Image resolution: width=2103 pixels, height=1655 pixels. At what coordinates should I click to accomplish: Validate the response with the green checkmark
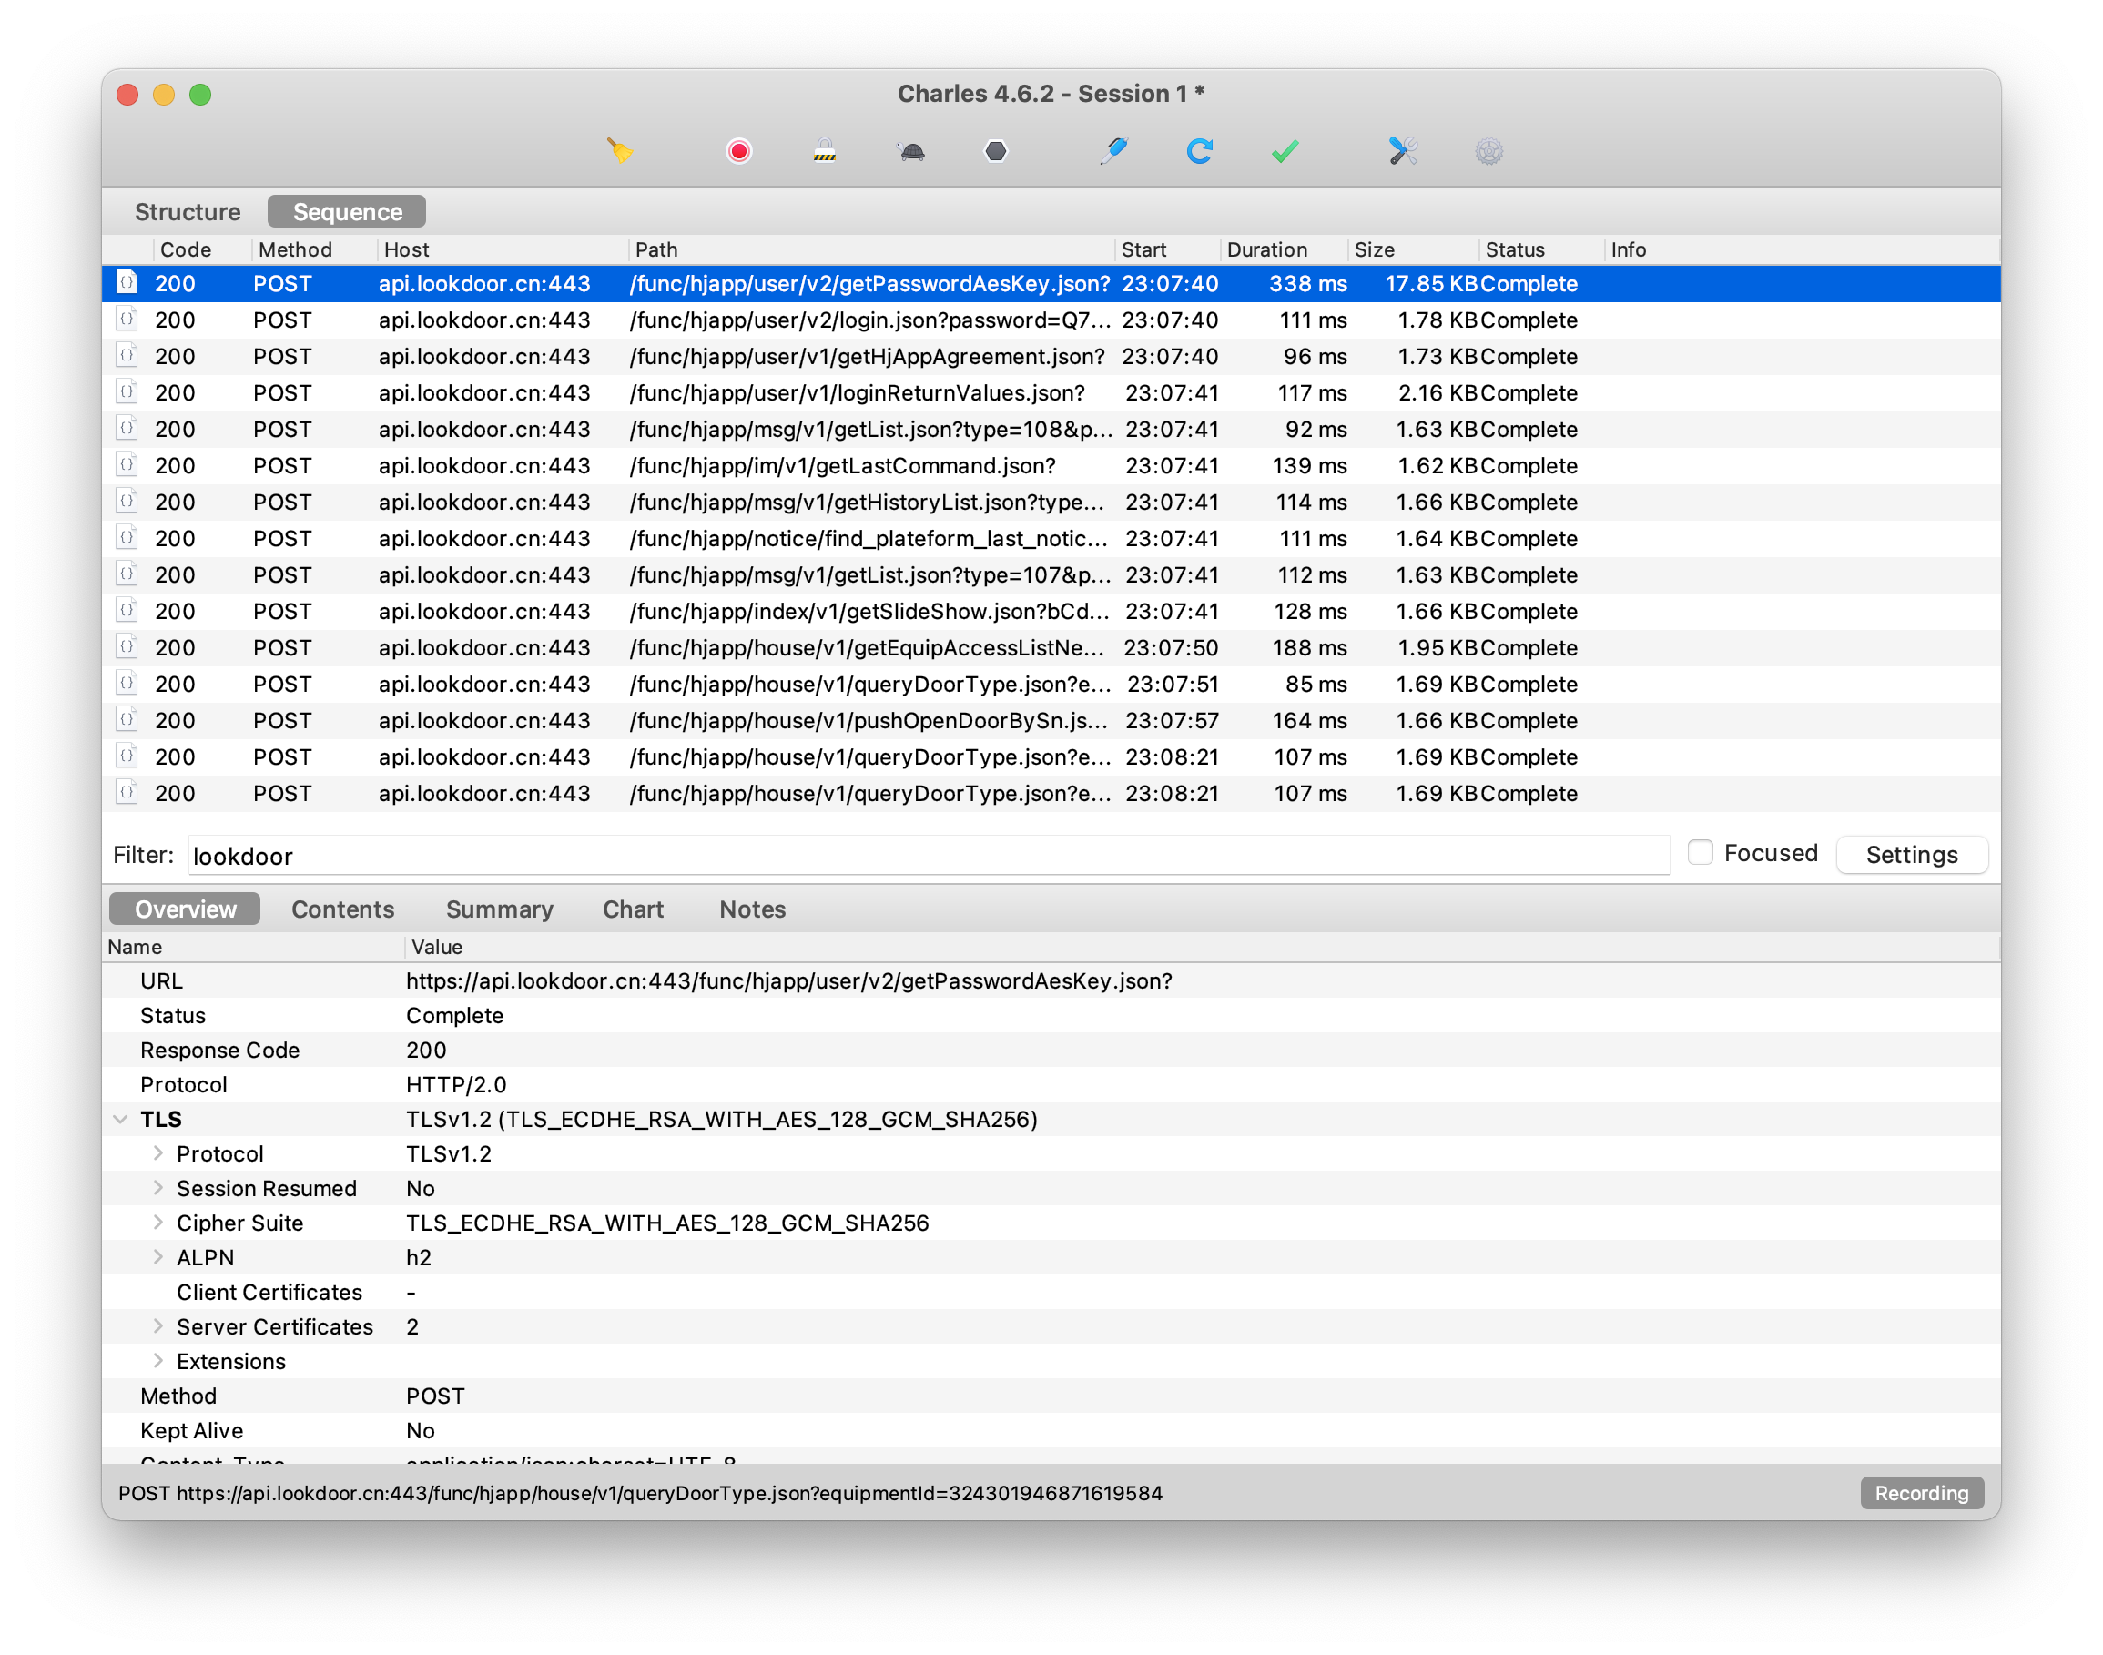tap(1285, 152)
